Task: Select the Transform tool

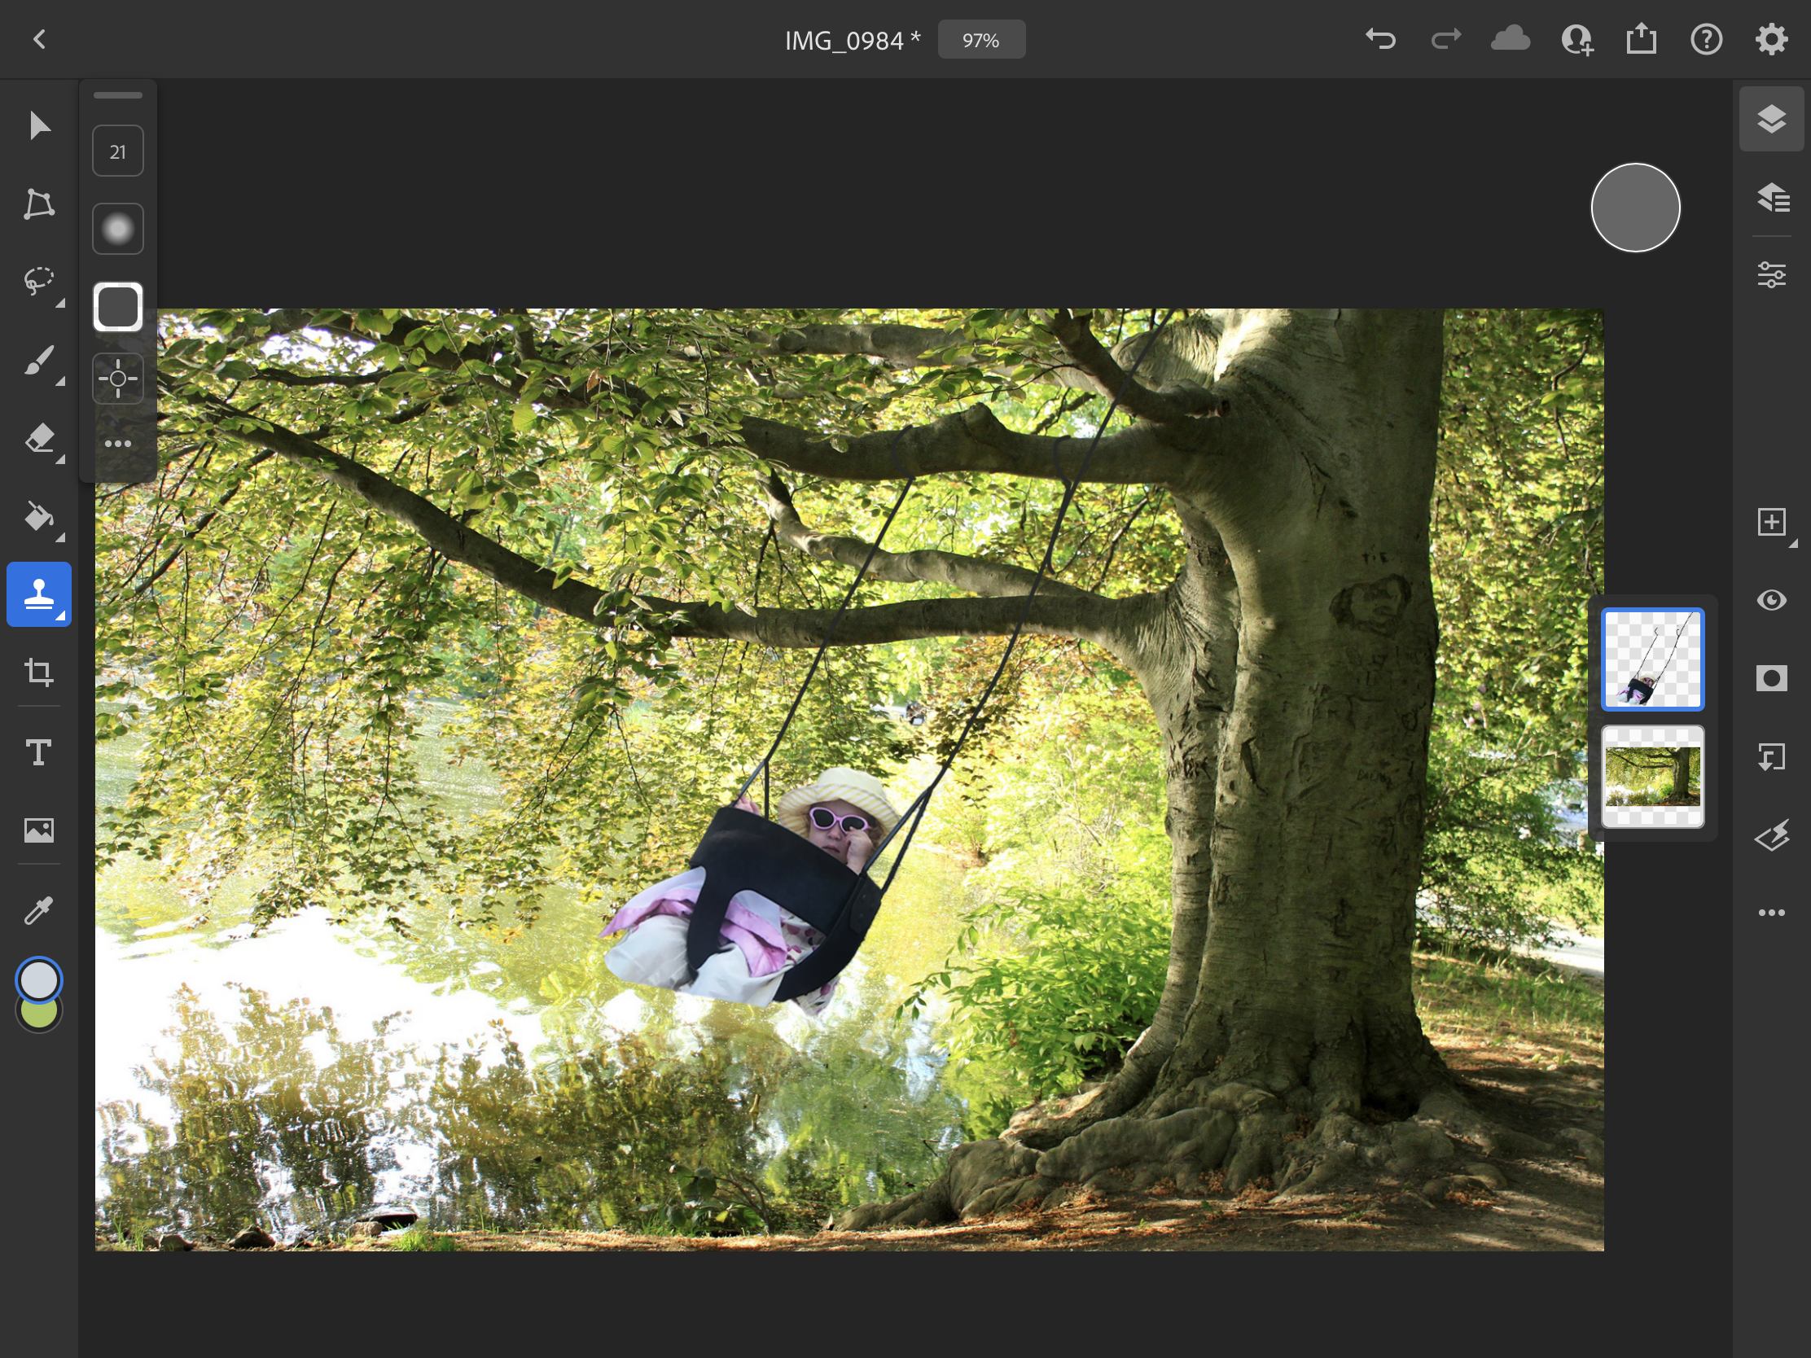Action: 38,204
